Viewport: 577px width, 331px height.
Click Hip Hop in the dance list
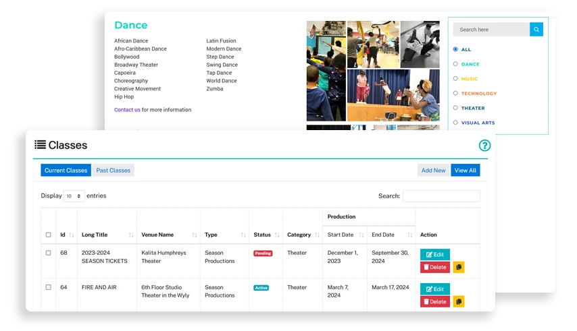124,97
